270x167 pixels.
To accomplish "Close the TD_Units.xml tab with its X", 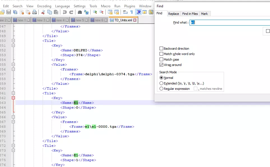I will (x=135, y=20).
